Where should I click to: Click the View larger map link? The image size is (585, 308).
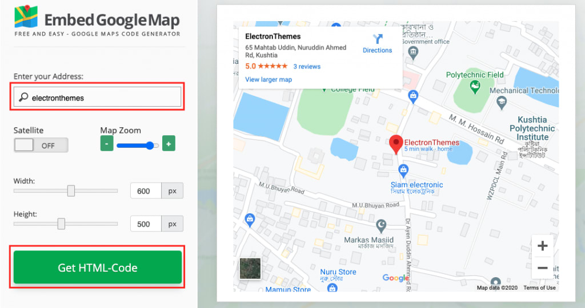[269, 79]
